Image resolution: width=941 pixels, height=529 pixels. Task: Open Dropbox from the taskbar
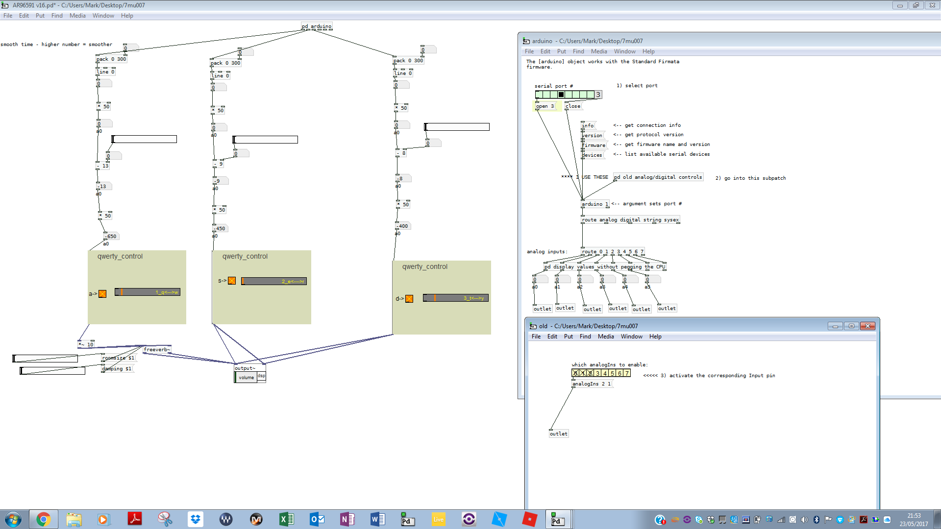point(196,519)
